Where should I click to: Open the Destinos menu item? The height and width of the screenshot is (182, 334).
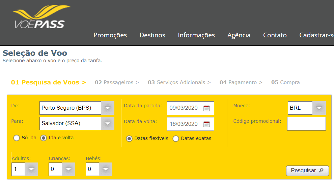pos(152,35)
